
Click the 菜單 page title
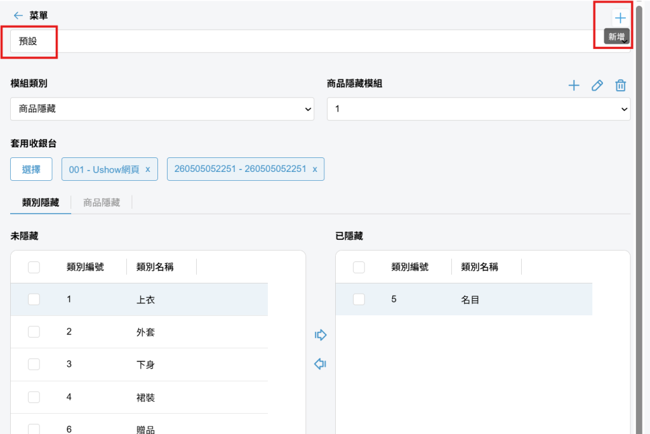pos(39,16)
